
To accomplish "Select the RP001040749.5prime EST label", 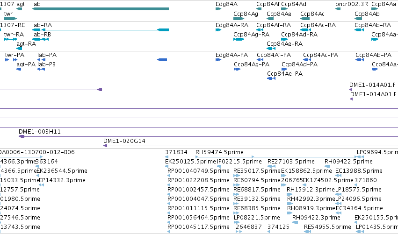I will click(198, 171).
